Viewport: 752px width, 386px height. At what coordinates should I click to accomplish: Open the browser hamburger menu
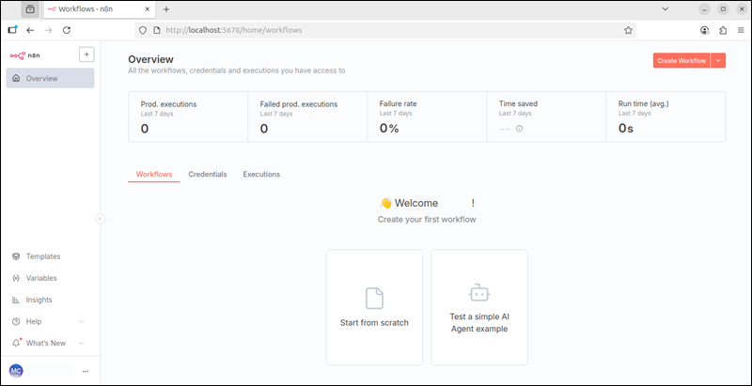[x=741, y=30]
